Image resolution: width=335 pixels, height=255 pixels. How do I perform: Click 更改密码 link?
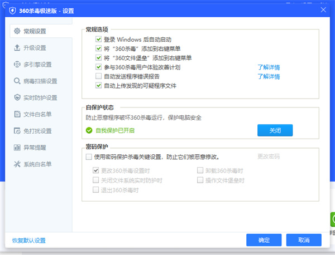[x=269, y=156]
